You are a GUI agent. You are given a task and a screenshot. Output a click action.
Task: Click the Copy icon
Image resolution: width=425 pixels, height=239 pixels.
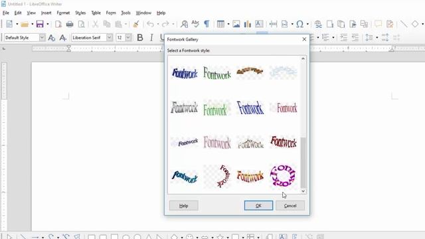coord(107,24)
